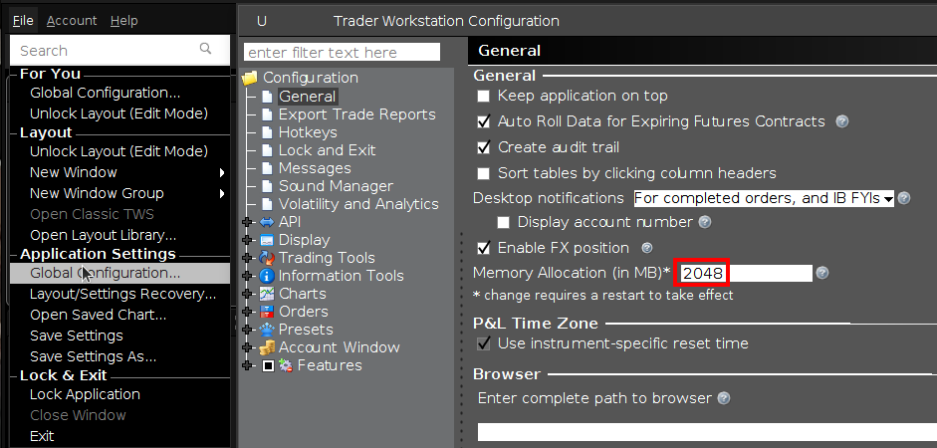
Task: Choose Global Configuration under Application Settings
Action: click(x=120, y=273)
